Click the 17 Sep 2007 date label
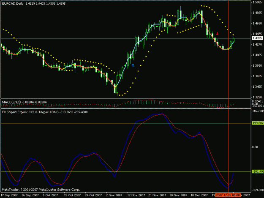 [9, 195]
